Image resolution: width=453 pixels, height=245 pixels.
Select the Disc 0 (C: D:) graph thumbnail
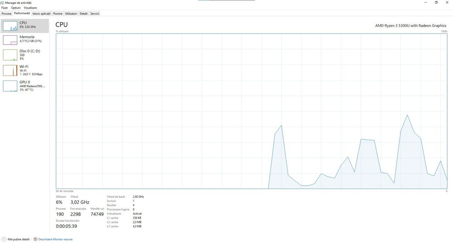10,55
